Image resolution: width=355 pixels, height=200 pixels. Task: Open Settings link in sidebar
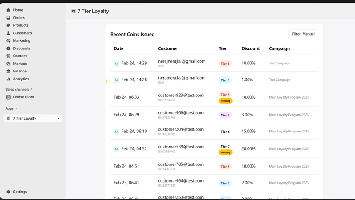(20, 192)
